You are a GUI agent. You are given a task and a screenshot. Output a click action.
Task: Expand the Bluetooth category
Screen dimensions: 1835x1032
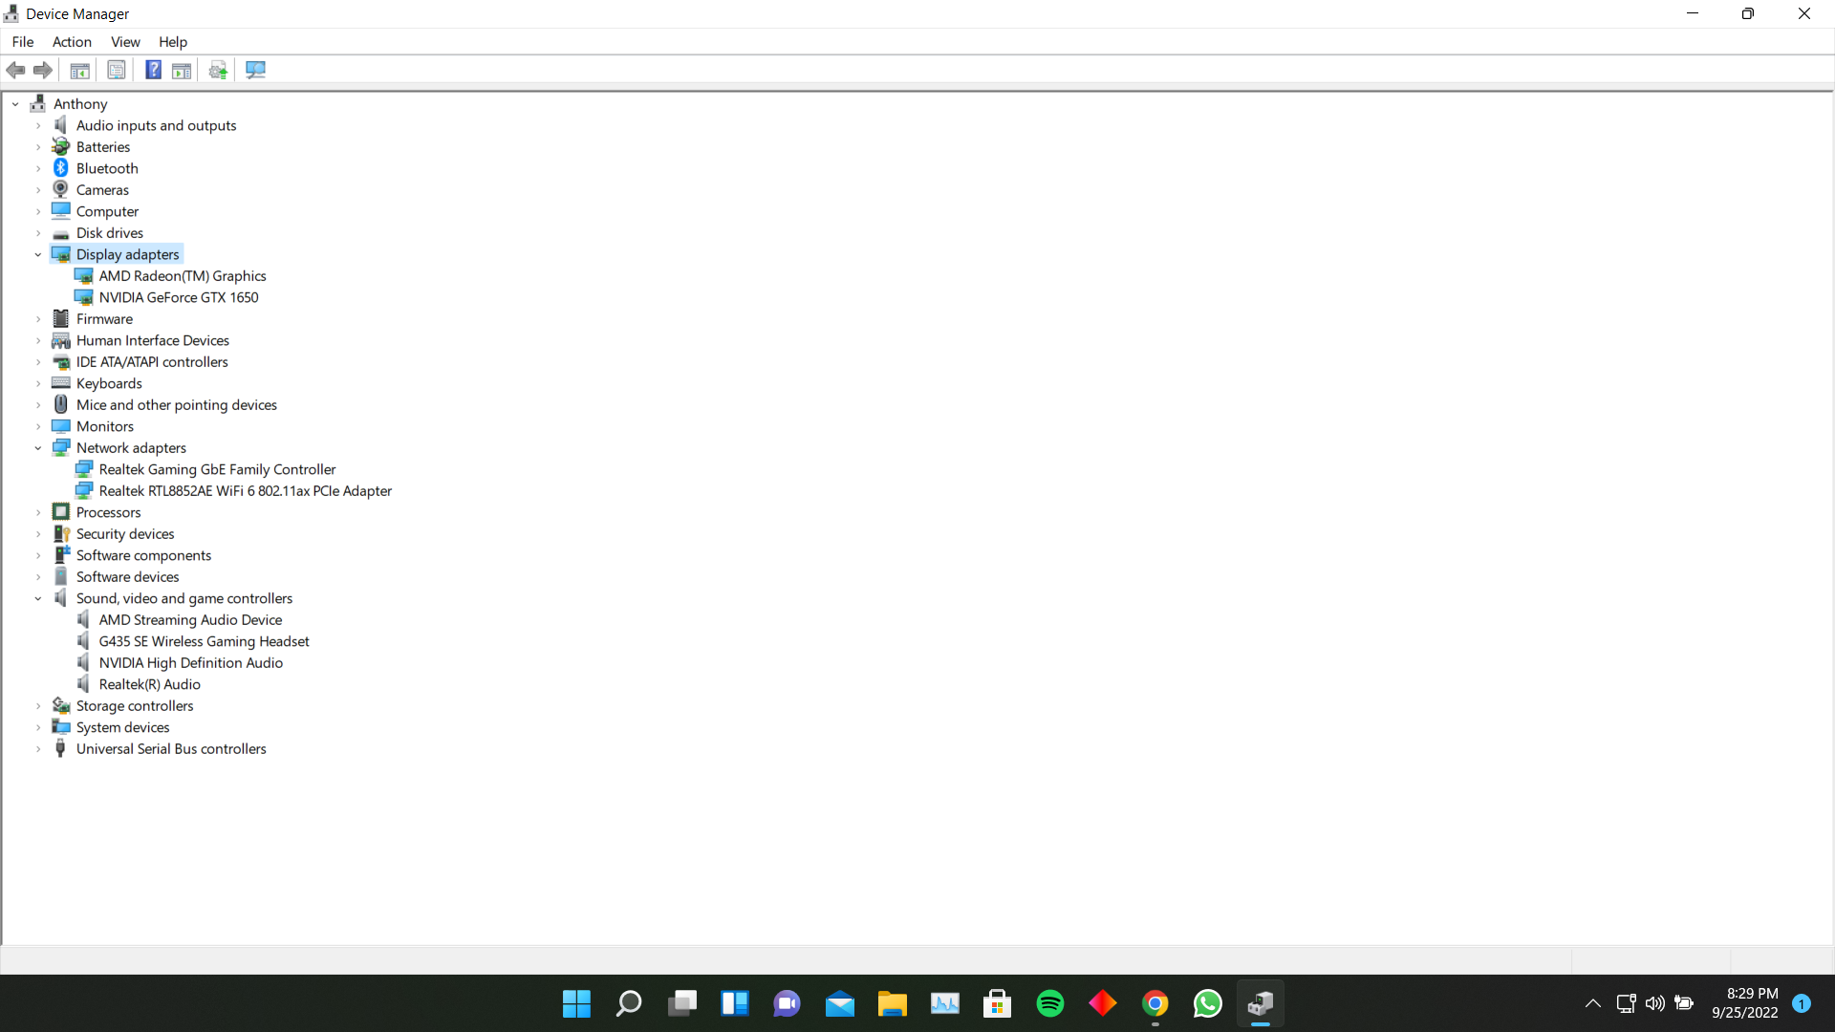(x=38, y=167)
